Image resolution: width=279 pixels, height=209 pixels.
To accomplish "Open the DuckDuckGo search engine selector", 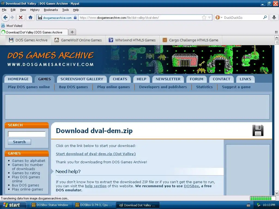I will point(219,17).
